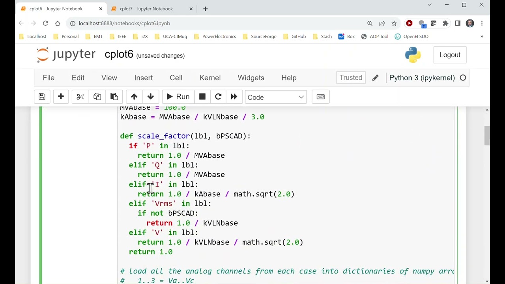Insert cell below with plus icon
The height and width of the screenshot is (284, 505).
[x=61, y=97]
